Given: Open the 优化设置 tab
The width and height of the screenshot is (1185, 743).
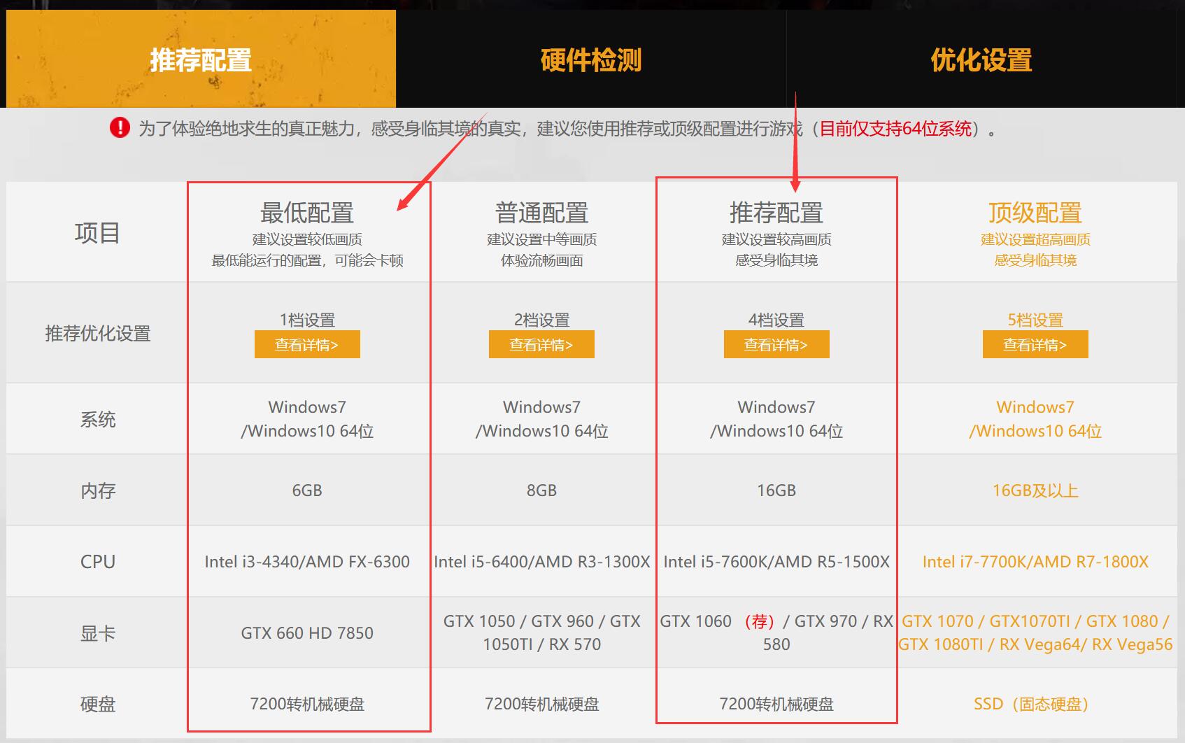Looking at the screenshot, I should click(x=981, y=59).
